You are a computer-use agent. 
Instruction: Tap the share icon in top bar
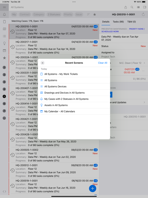(126, 7)
